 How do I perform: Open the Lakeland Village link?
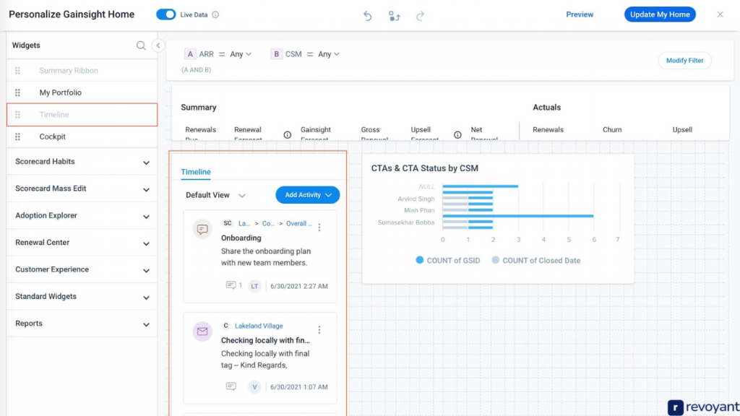pyautogui.click(x=259, y=326)
